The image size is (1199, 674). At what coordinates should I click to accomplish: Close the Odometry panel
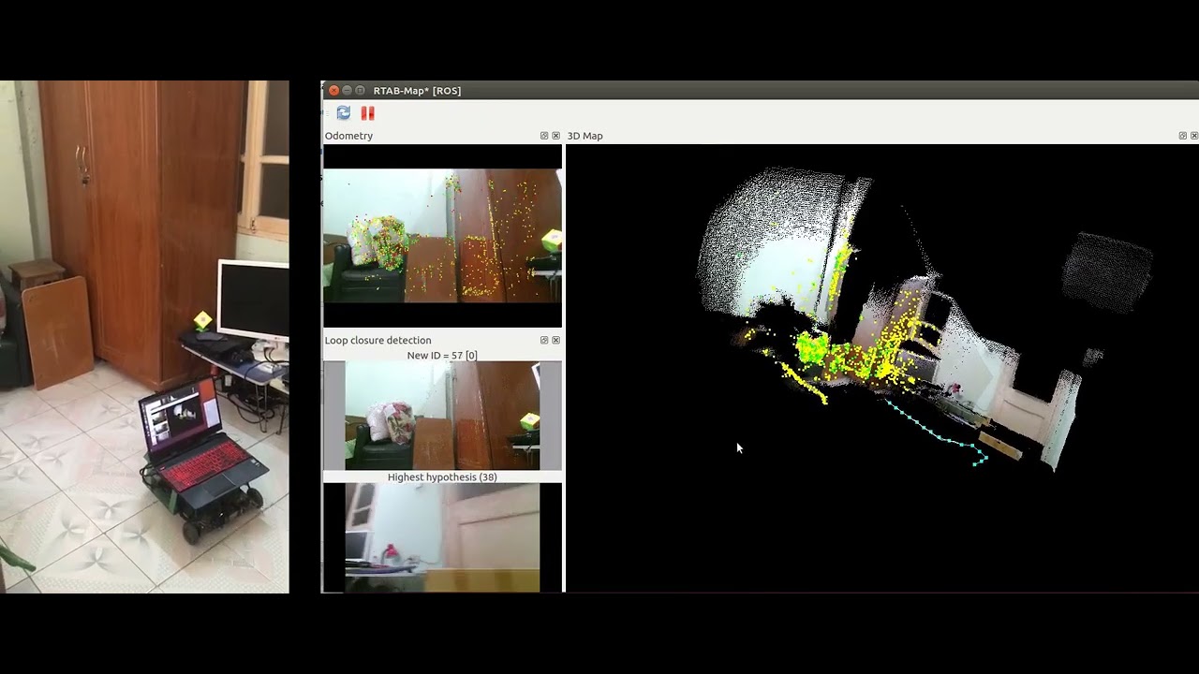click(555, 136)
